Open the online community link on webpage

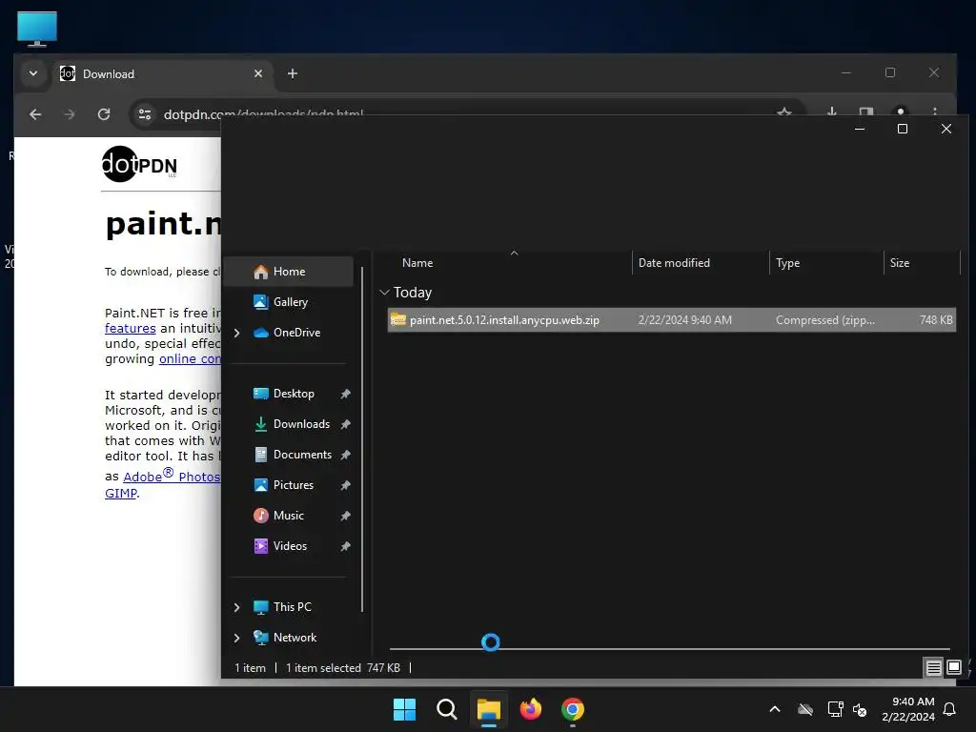[x=190, y=358]
